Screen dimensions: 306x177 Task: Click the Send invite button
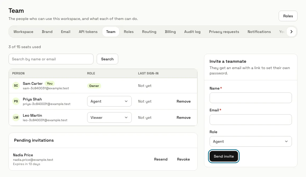pos(224,156)
